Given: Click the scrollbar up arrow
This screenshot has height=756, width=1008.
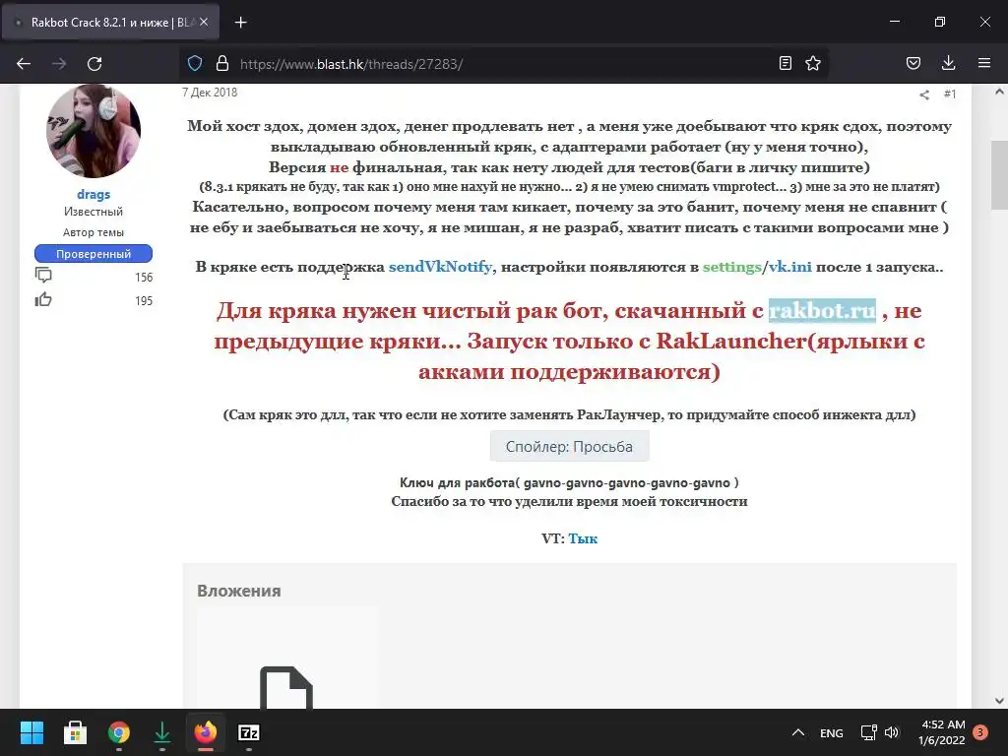Looking at the screenshot, I should tap(999, 92).
